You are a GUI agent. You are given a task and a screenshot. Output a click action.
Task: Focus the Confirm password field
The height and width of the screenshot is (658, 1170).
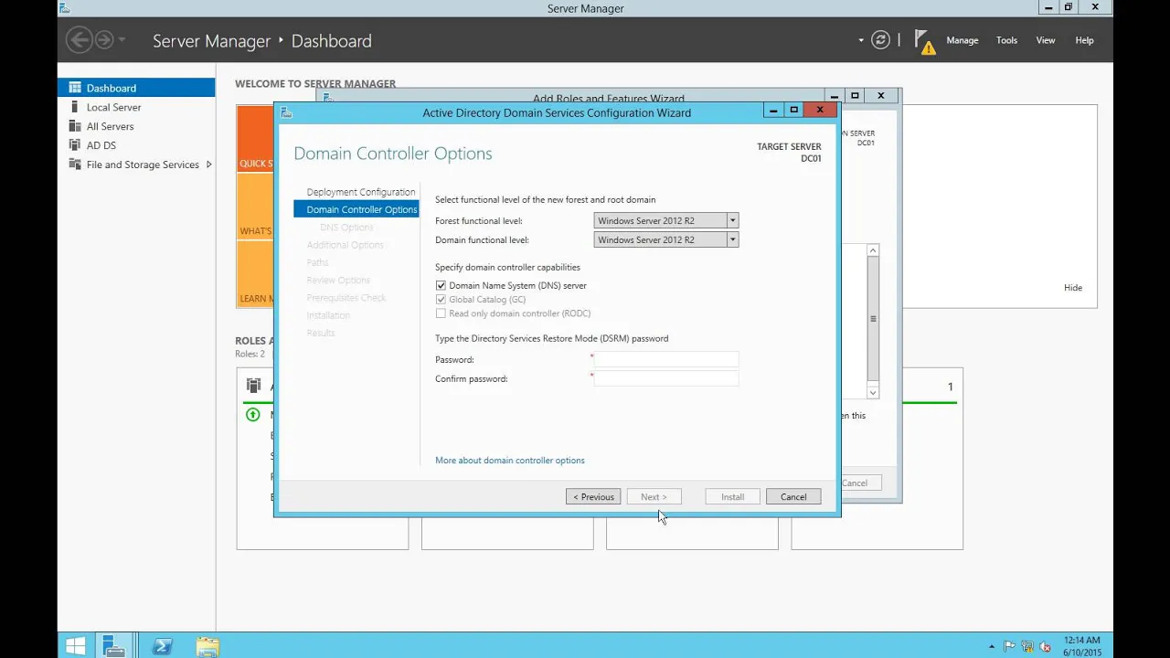(665, 378)
